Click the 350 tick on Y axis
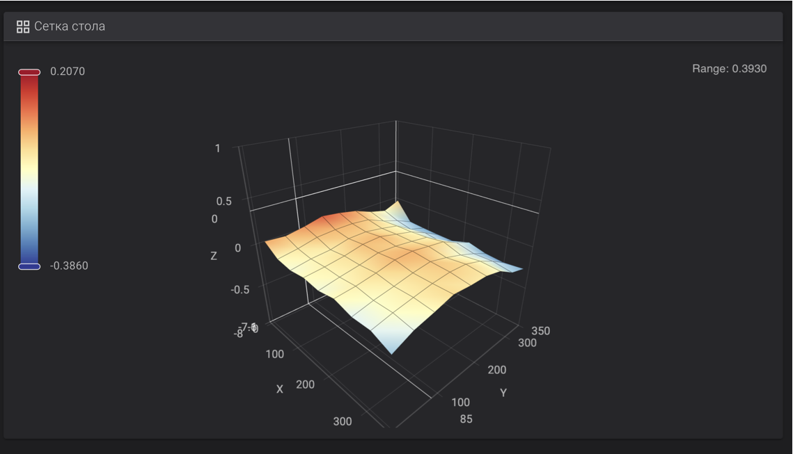This screenshot has height=454, width=793. 541,331
